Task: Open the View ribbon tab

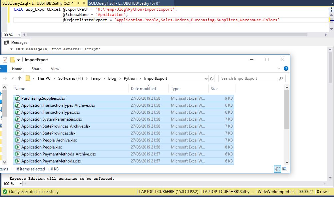Action: (x=55, y=69)
